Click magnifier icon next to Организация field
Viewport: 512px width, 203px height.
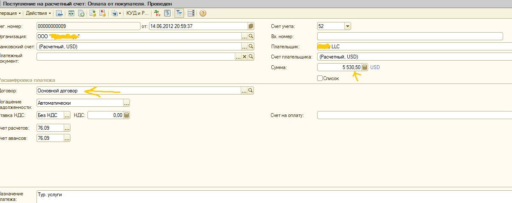tap(251, 36)
